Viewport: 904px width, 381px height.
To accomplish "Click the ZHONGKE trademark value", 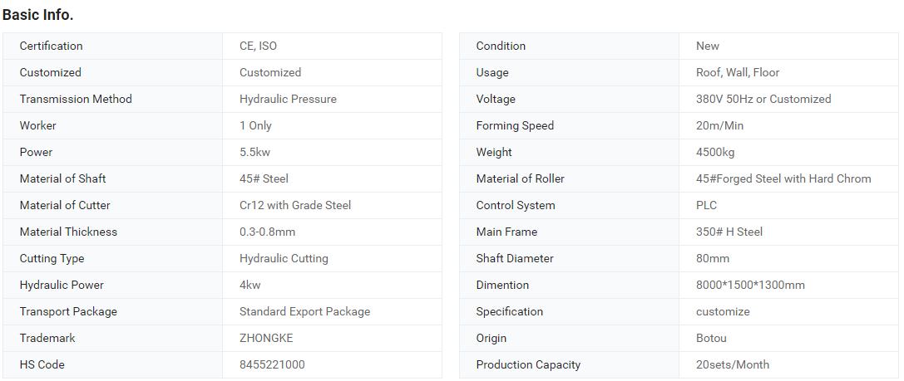I will [266, 338].
